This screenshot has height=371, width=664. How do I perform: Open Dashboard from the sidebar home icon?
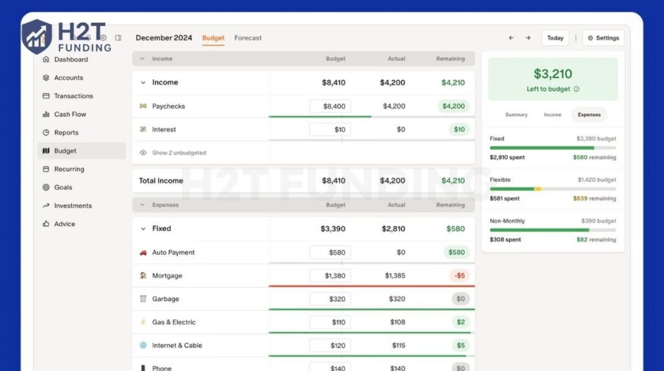coord(46,60)
